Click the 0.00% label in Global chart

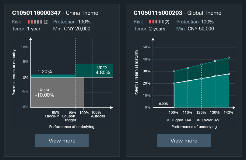163,104
